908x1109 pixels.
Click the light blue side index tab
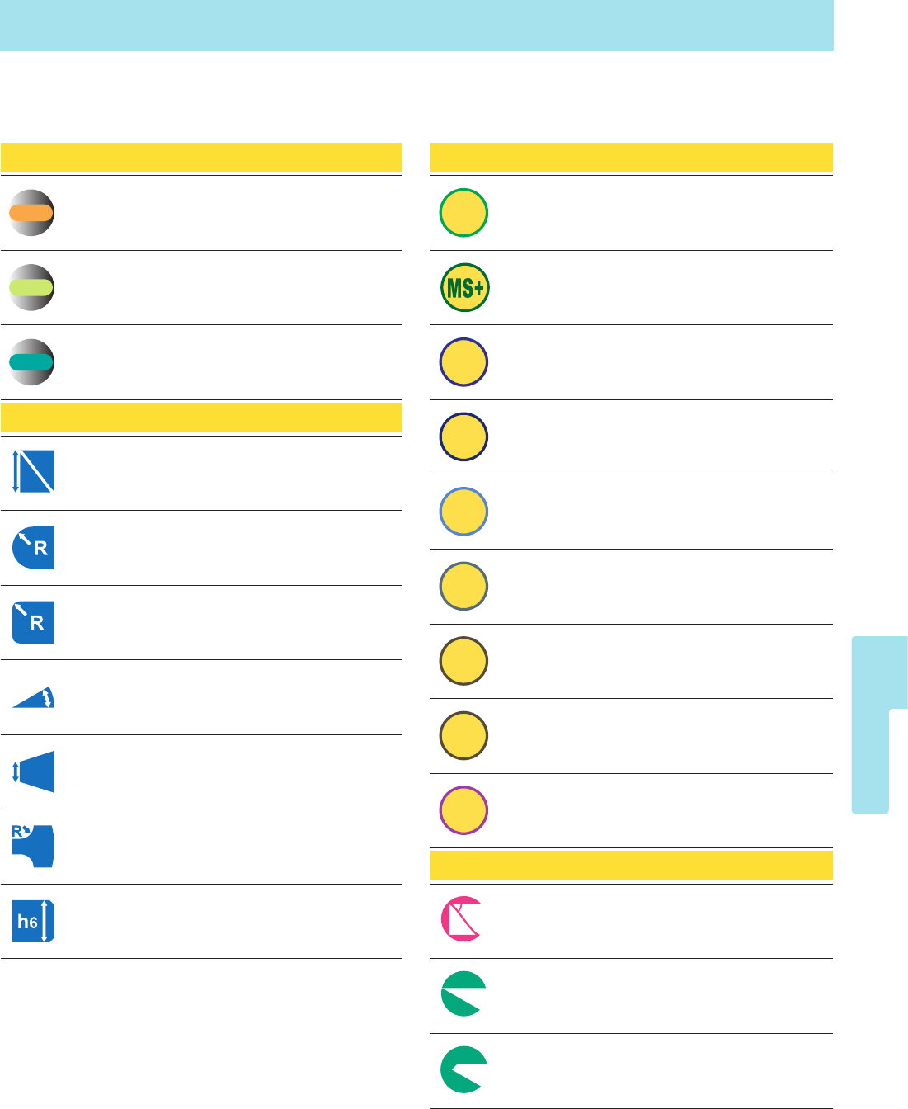[x=879, y=724]
